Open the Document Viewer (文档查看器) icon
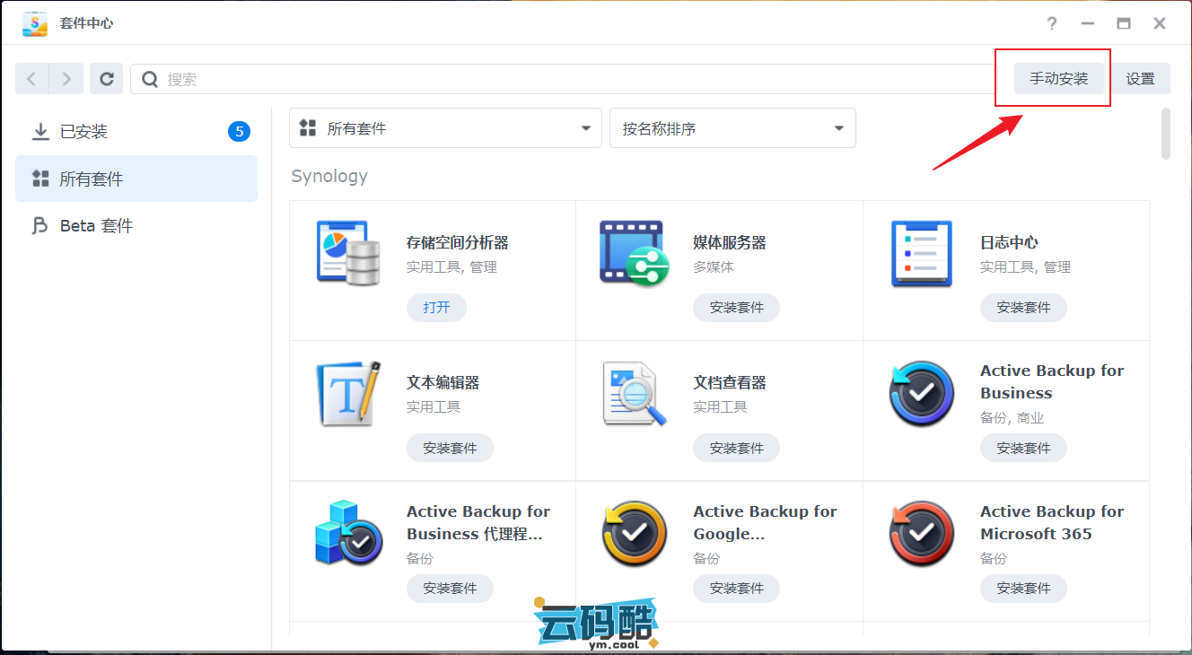The height and width of the screenshot is (655, 1192). [634, 394]
